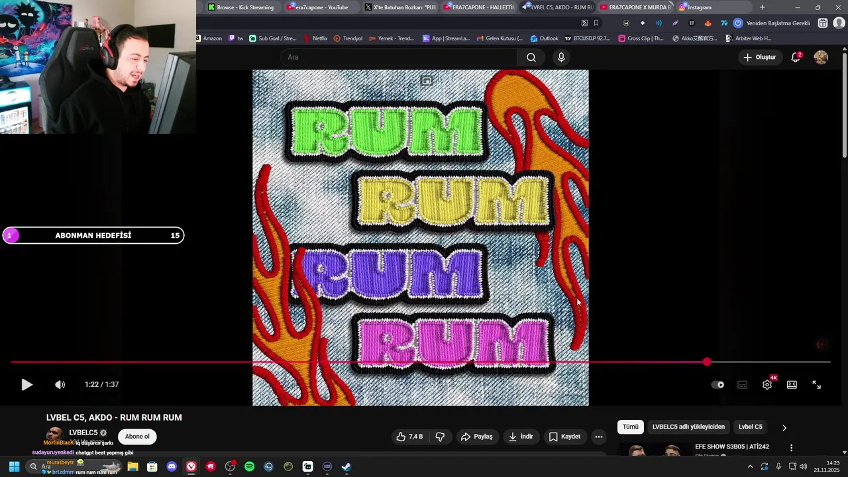848x477 pixels.
Task: Open the 'Cross Clip' bookmark
Action: point(641,38)
